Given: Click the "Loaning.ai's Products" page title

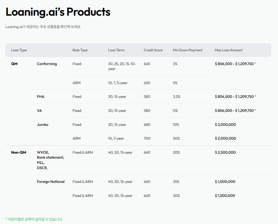Looking at the screenshot, I should [58, 12].
